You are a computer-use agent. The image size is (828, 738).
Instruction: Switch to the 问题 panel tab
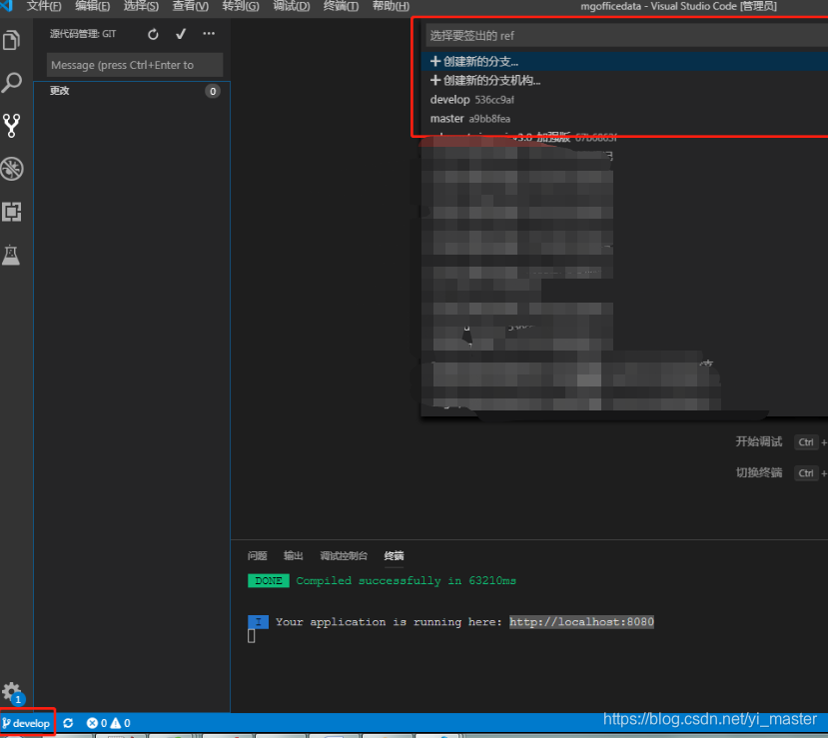(257, 555)
